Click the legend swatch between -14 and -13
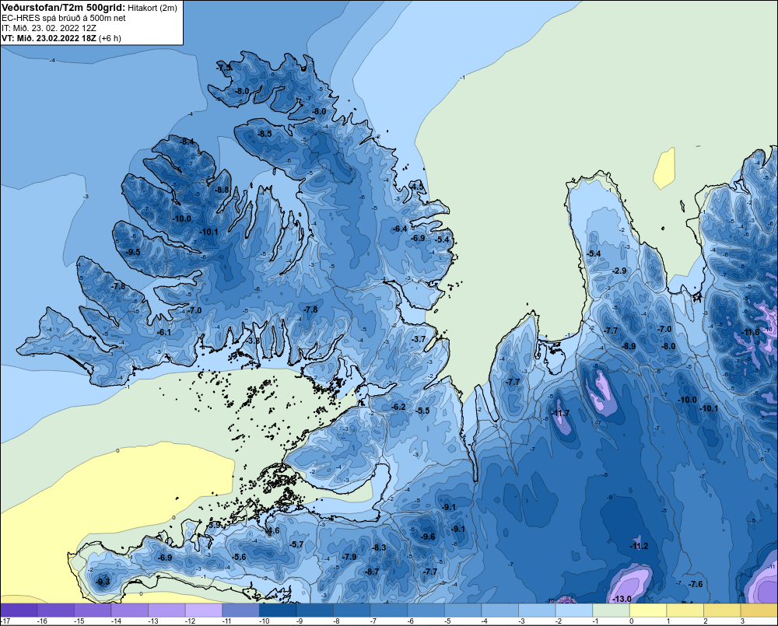The height and width of the screenshot is (626, 778). click(x=129, y=610)
